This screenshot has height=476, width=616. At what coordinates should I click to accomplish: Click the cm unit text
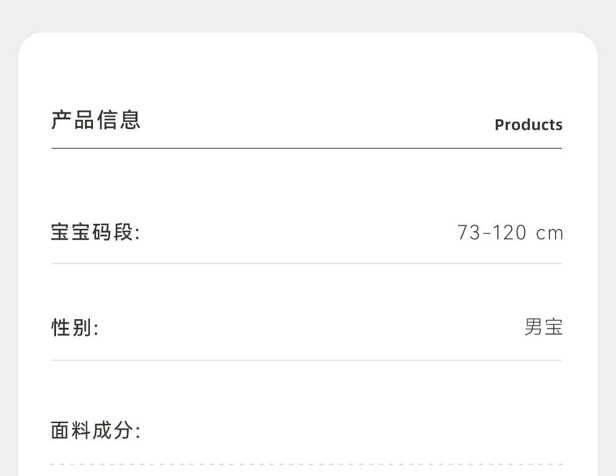click(550, 234)
